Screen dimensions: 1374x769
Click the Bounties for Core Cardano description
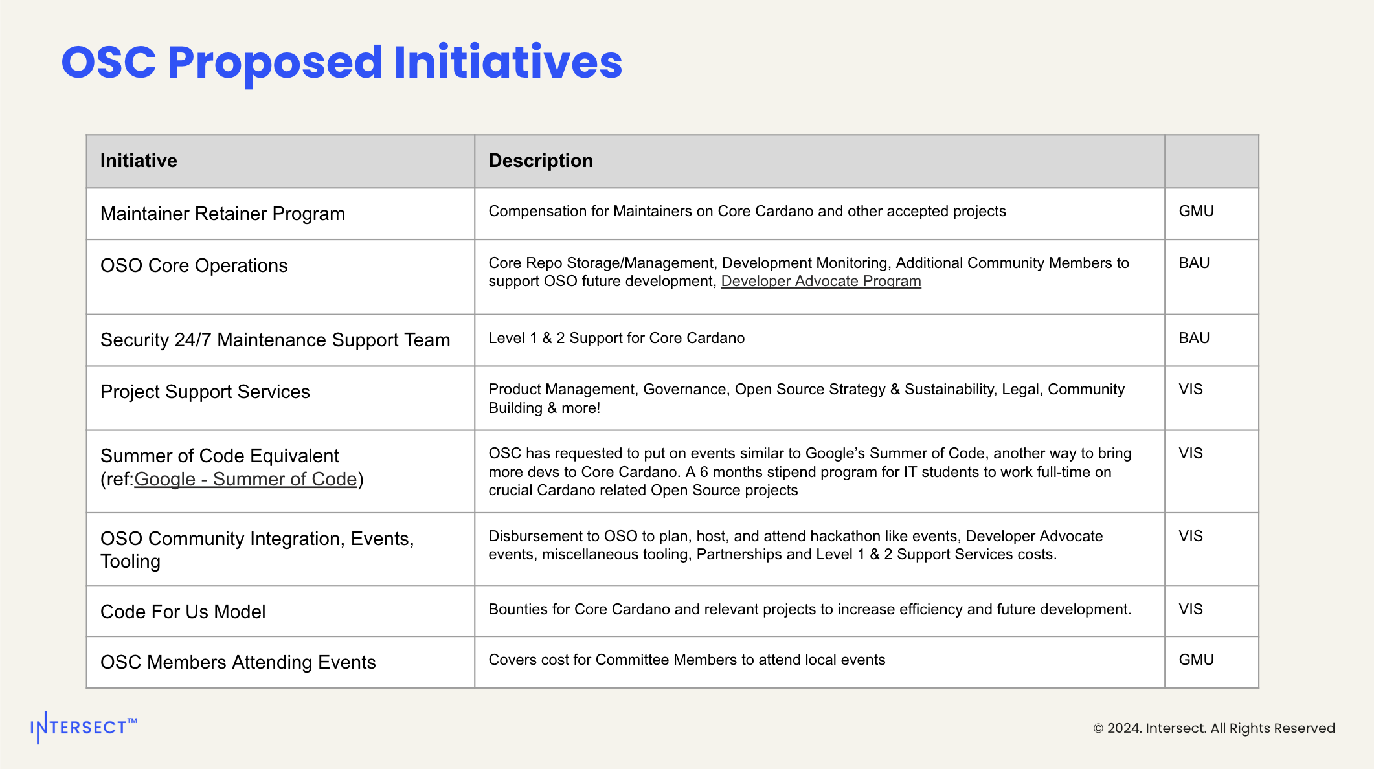809,610
